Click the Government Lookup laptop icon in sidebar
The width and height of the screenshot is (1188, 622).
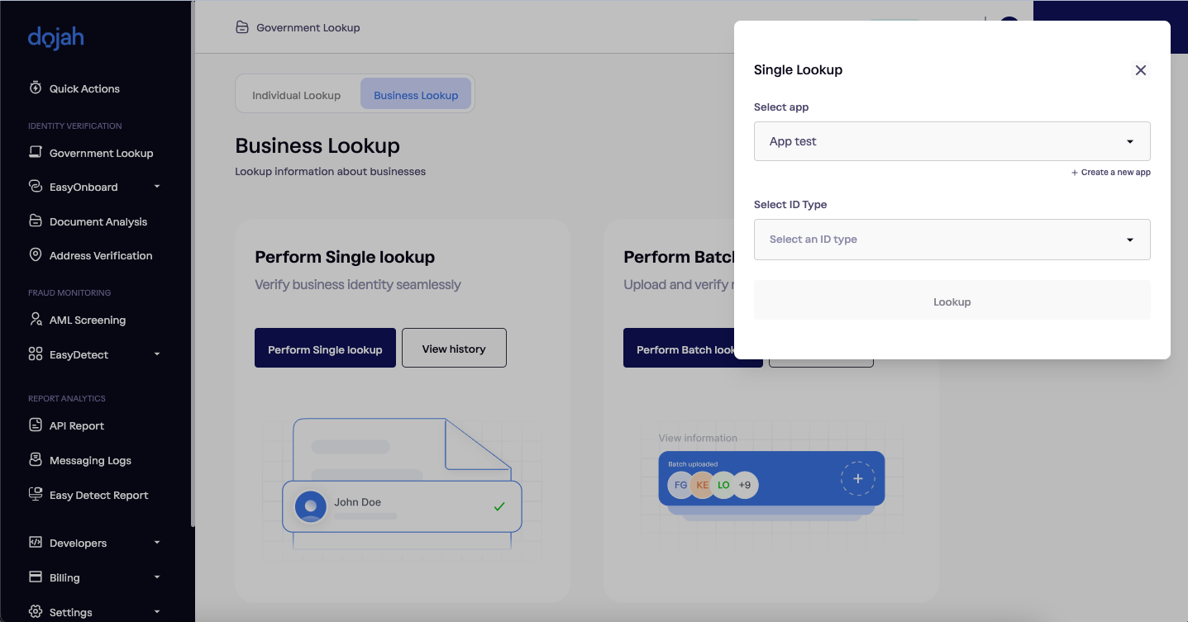pos(36,152)
